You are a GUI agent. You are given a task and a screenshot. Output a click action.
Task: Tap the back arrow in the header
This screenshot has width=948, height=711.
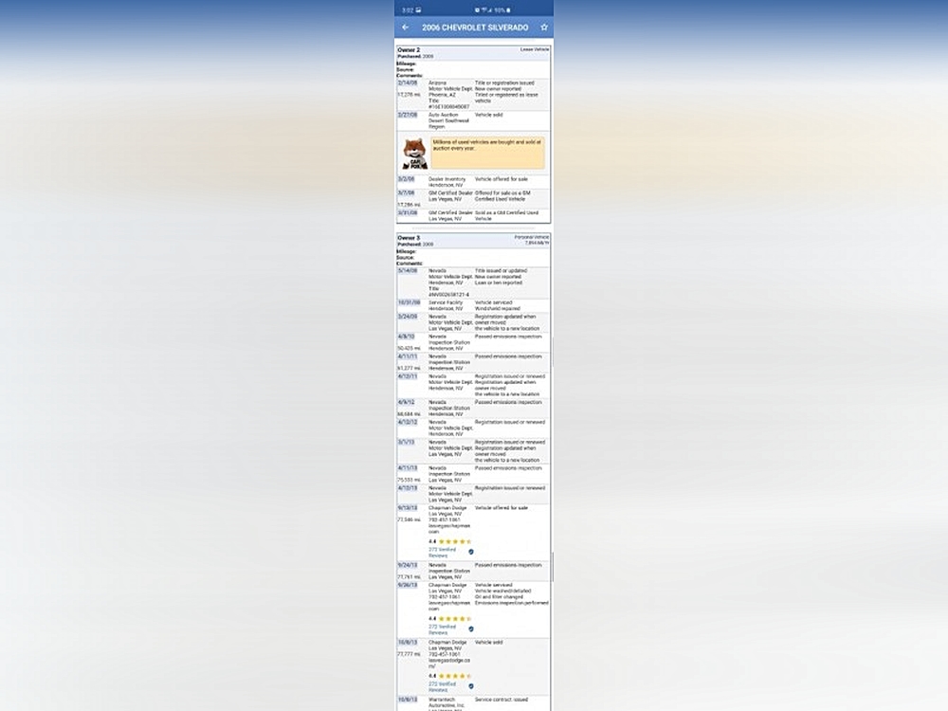pos(406,27)
